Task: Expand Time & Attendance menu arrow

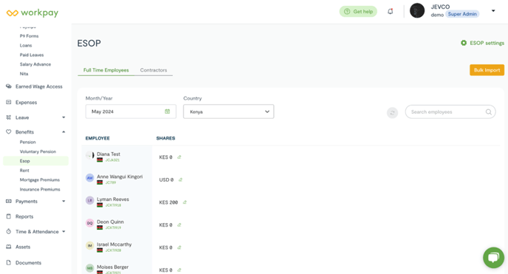Action: click(63, 232)
